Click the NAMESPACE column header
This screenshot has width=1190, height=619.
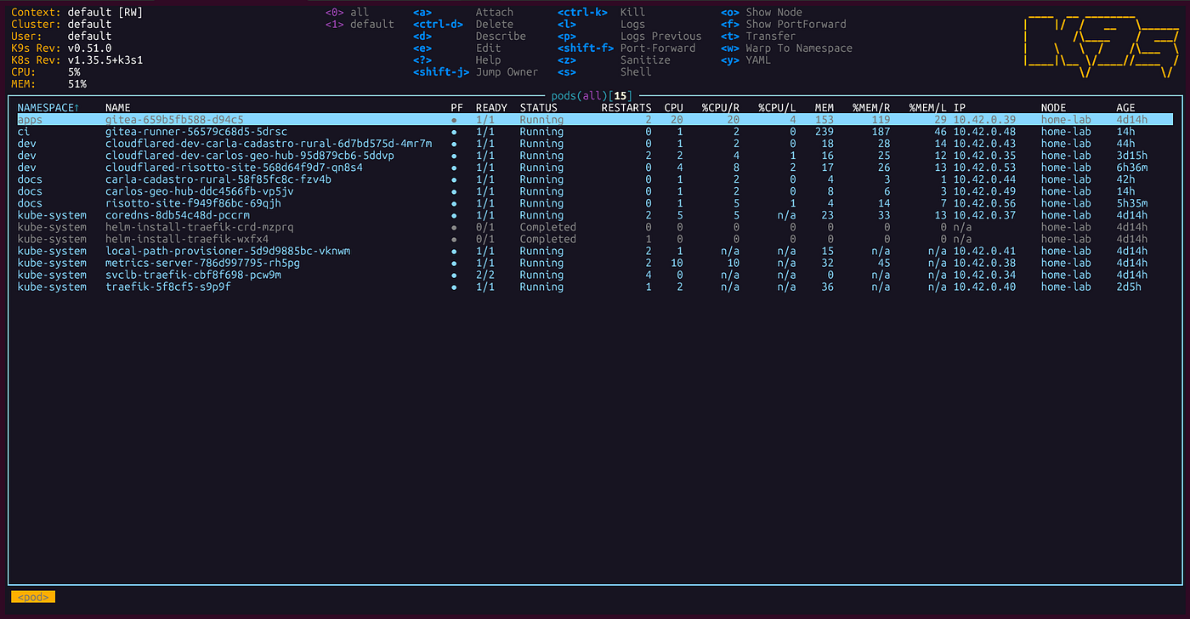click(48, 108)
